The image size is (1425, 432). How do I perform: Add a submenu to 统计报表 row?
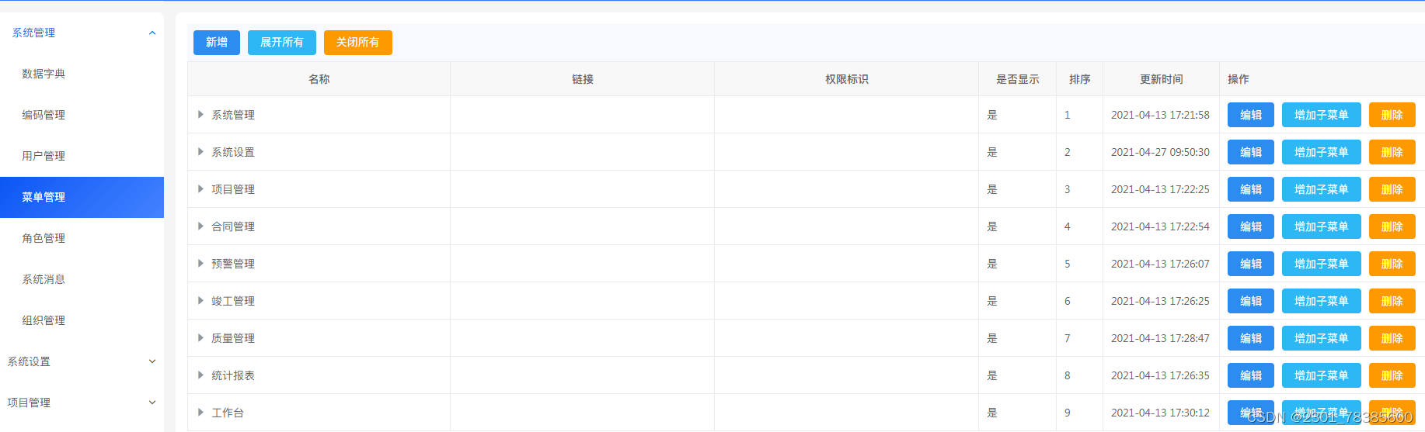tap(1322, 375)
